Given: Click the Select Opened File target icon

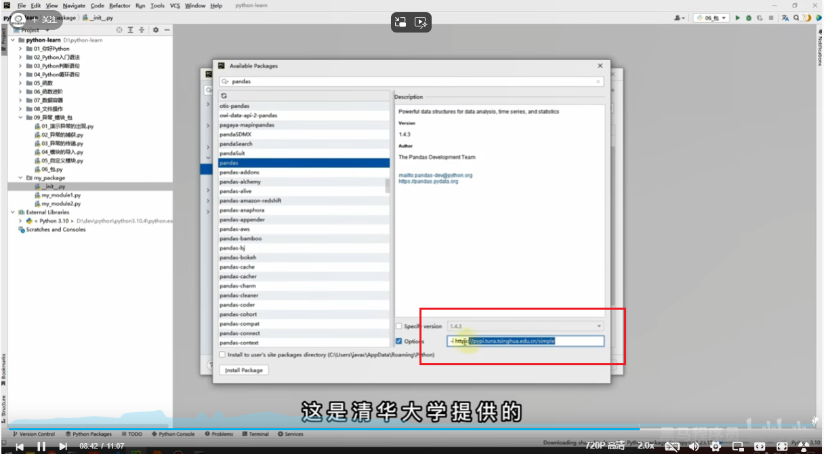Looking at the screenshot, I should 119,30.
